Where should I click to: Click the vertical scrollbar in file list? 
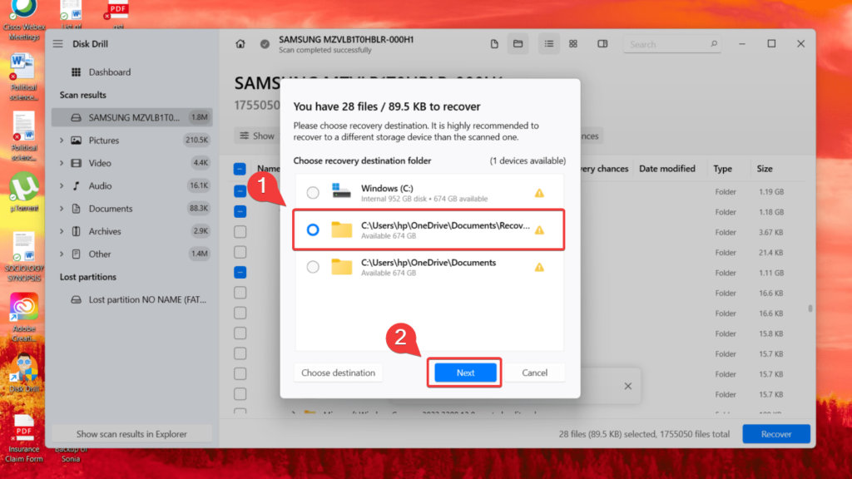point(810,308)
